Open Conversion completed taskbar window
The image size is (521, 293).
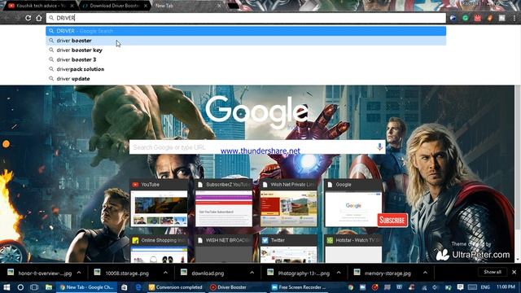[x=176, y=287]
